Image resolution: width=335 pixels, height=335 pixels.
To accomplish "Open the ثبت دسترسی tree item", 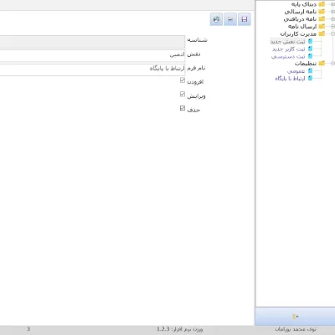I will [x=288, y=56].
